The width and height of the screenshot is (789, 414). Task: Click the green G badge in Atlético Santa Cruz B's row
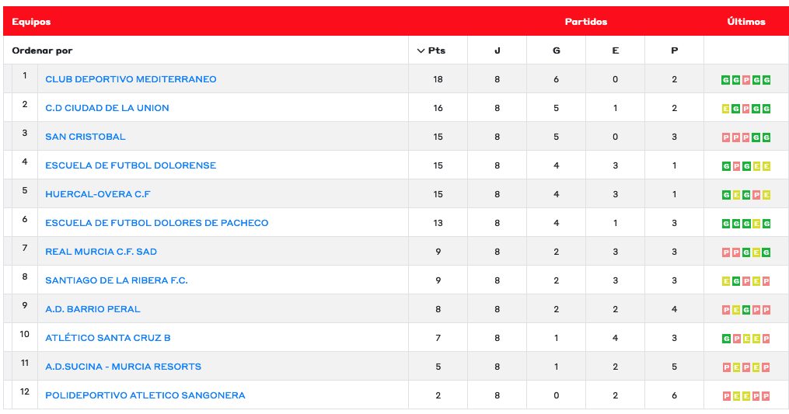coord(725,339)
